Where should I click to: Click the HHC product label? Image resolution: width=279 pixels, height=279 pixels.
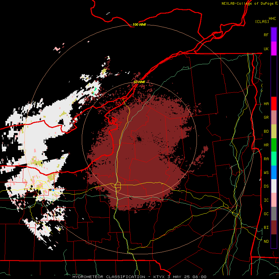(x=272, y=19)
